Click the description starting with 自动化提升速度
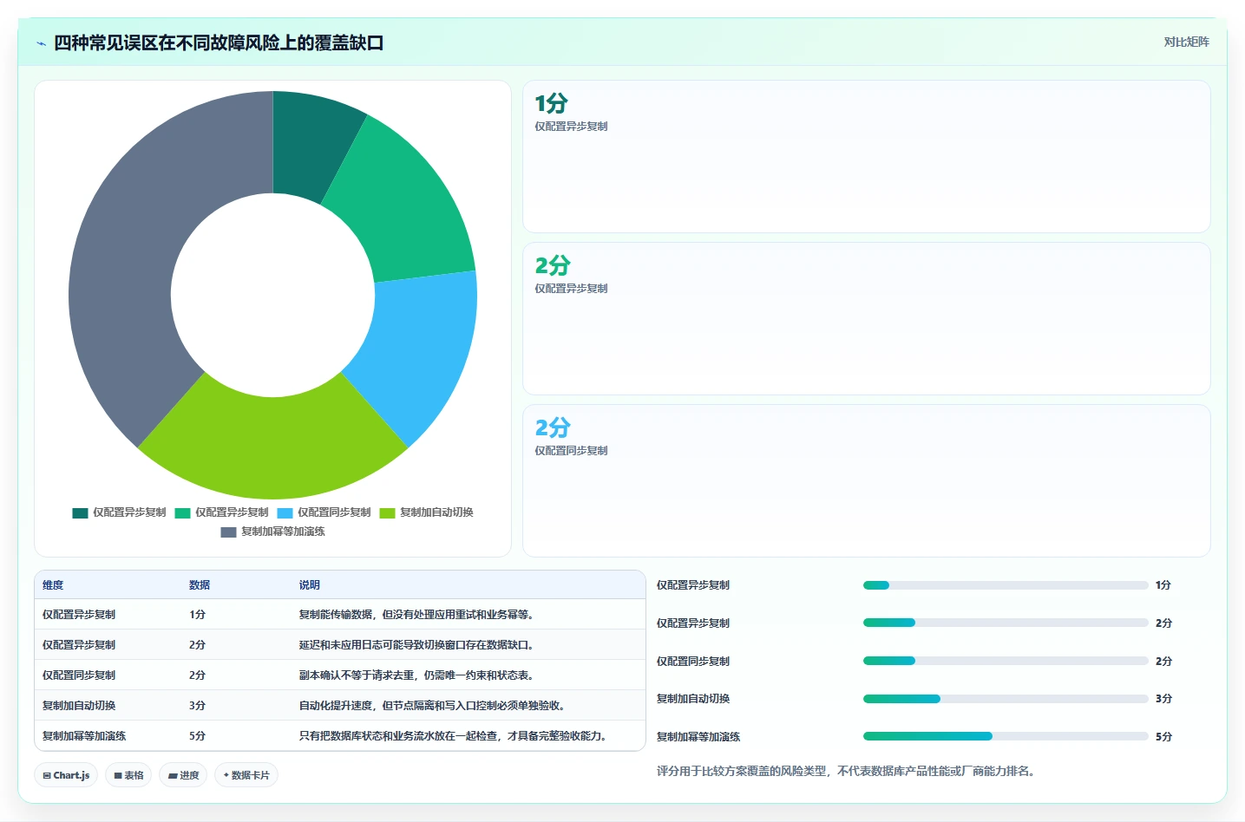The image size is (1245, 822). click(434, 706)
